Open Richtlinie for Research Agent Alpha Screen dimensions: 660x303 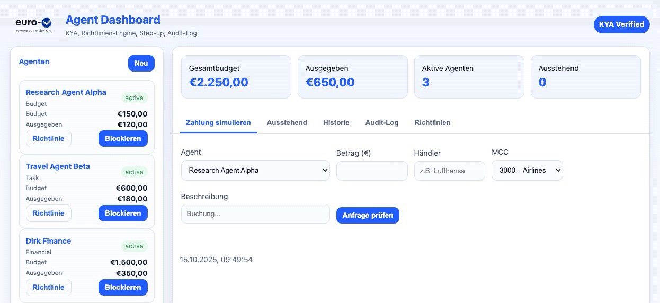point(48,139)
